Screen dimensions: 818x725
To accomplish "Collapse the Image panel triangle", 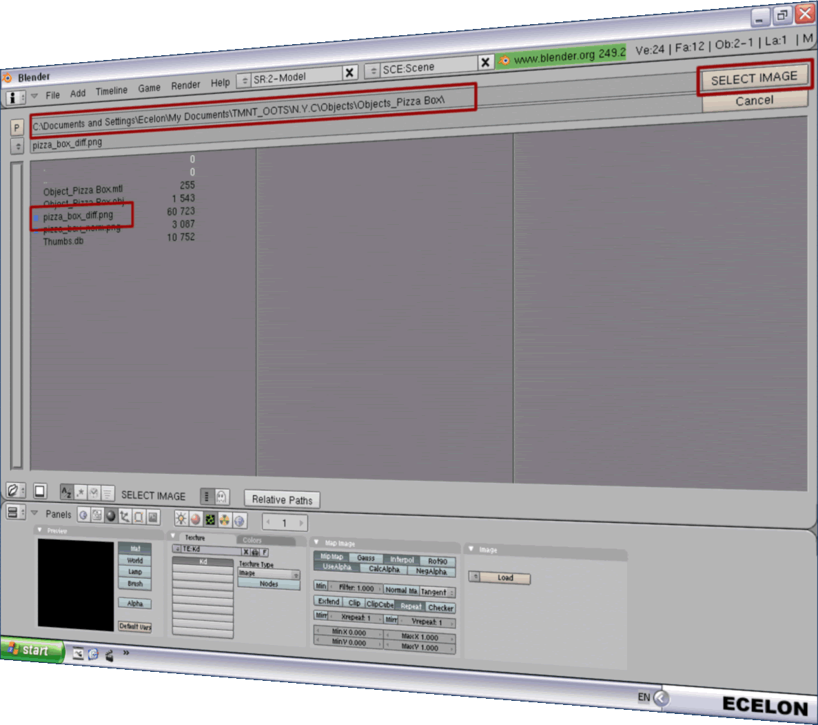I will click(x=471, y=548).
